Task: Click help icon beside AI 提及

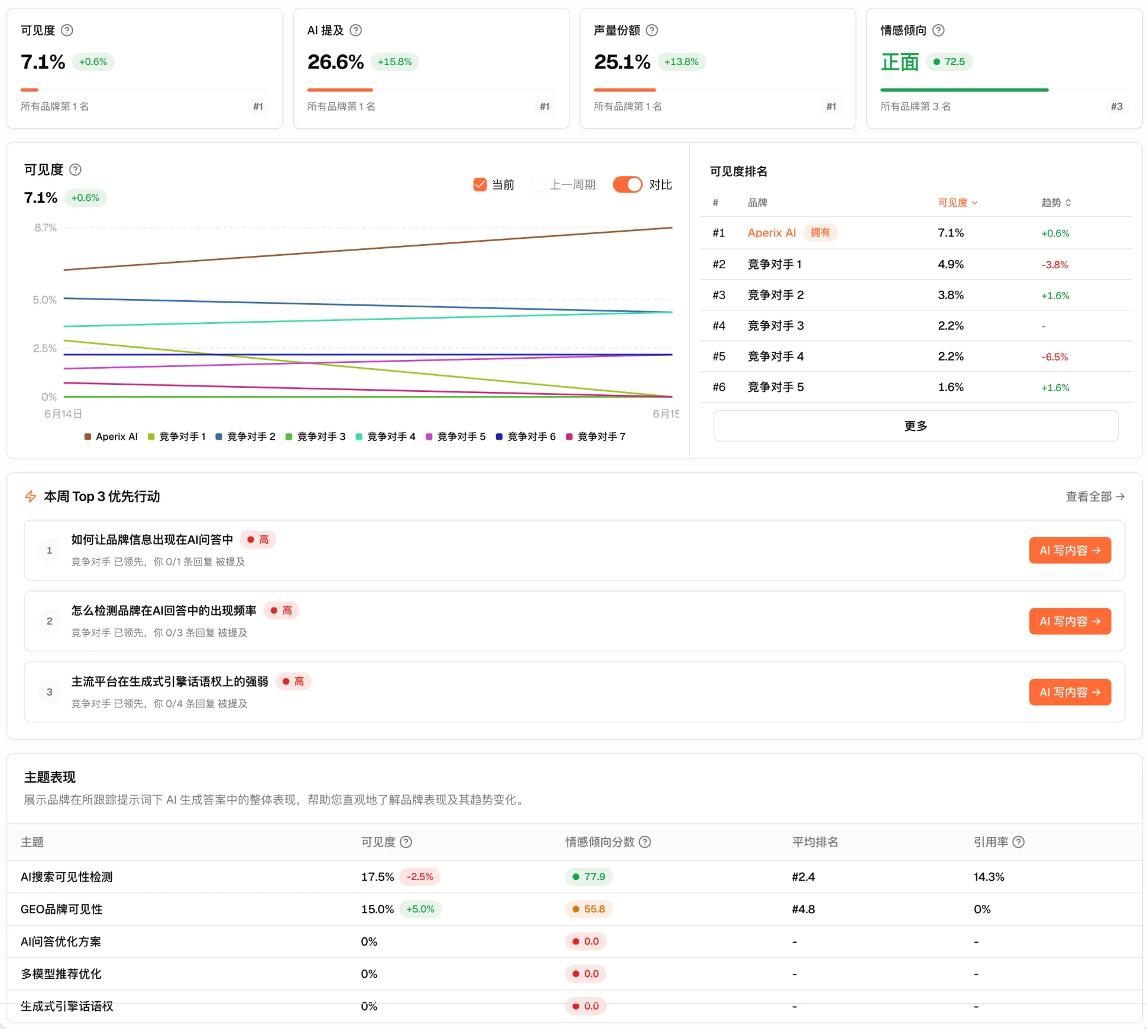Action: 355,30
